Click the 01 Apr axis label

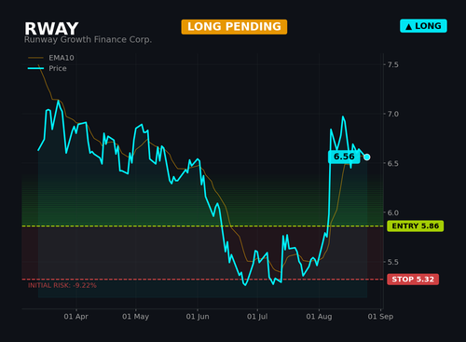click(x=76, y=317)
